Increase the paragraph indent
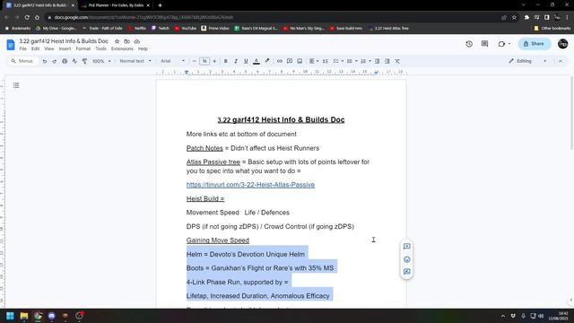This screenshot has width=574, height=323. coord(387,61)
